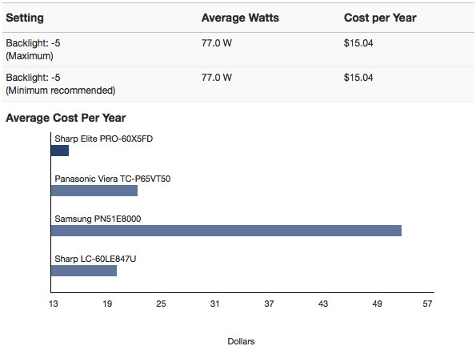The image size is (476, 346).
Task: Select the Backlight: -5 (Maximum) cell
Action: (33, 50)
